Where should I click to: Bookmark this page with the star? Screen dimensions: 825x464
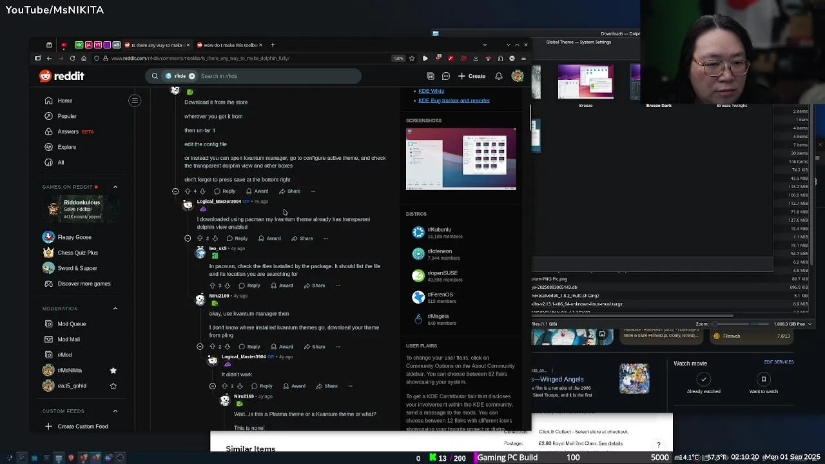(x=412, y=58)
